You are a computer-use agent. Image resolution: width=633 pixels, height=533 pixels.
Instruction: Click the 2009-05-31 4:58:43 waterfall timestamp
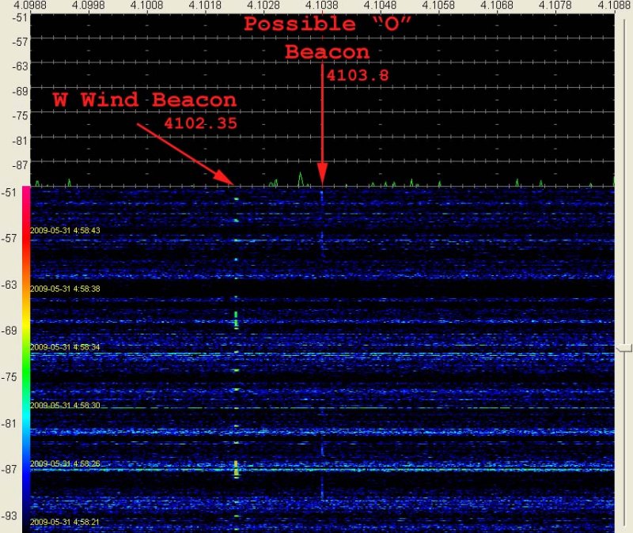(x=65, y=230)
